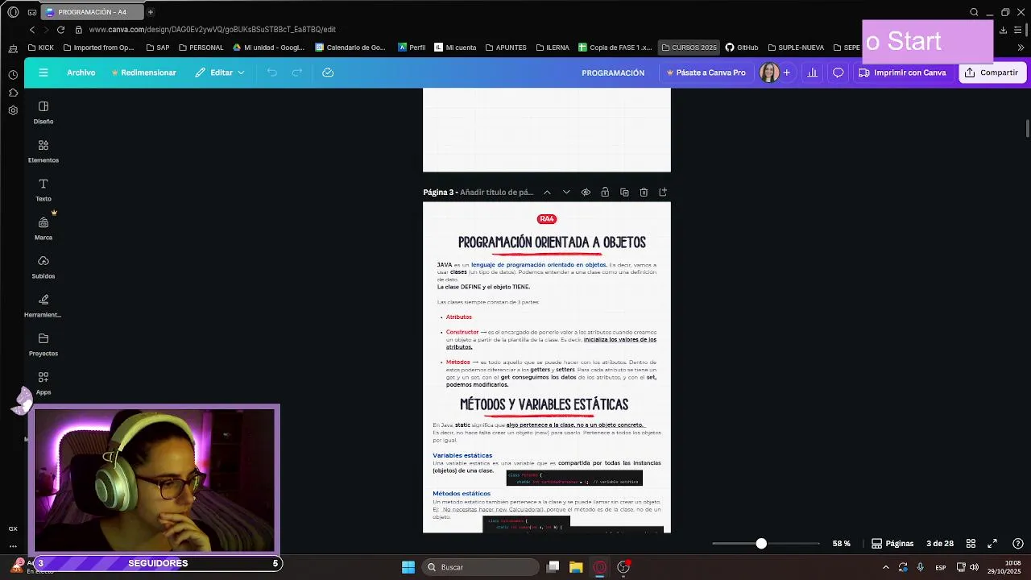Toggle the Páginas thumbnail strip
This screenshot has height=580, width=1031.
[x=892, y=544]
